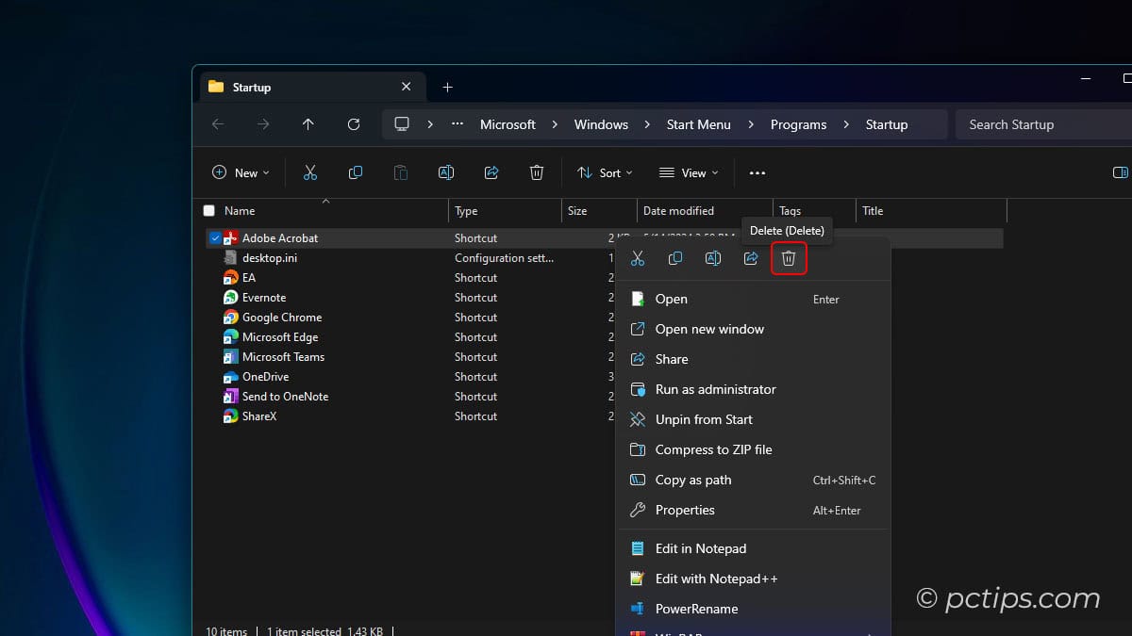Click the Cut scissors icon in context menu
Screen dimensions: 1132x636
click(638, 258)
